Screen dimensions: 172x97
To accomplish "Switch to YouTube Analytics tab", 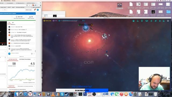I will point(13,59).
